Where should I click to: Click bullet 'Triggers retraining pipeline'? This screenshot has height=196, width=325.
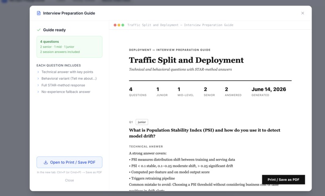[x=152, y=178]
